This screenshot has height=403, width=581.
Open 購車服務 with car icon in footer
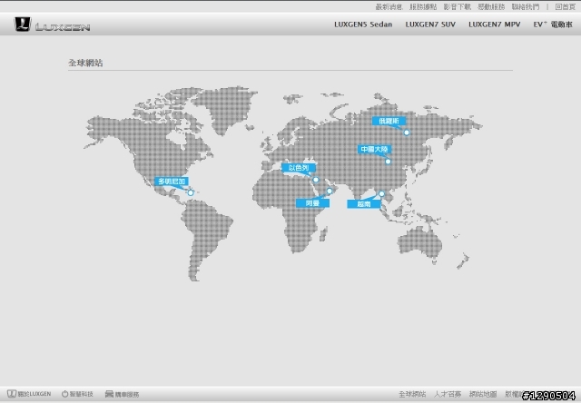[122, 394]
